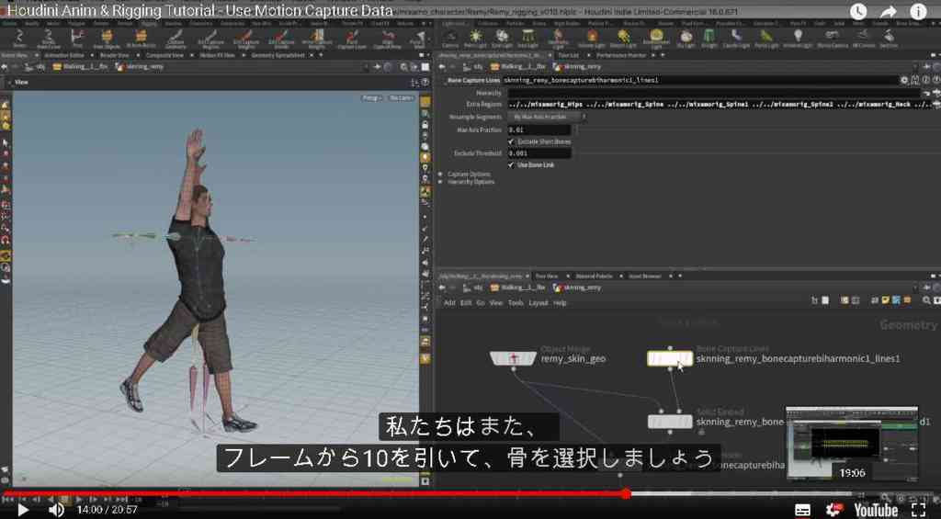Viewport: 941px width, 519px height.
Task: Open the Animation Editor tab
Action: tap(64, 55)
